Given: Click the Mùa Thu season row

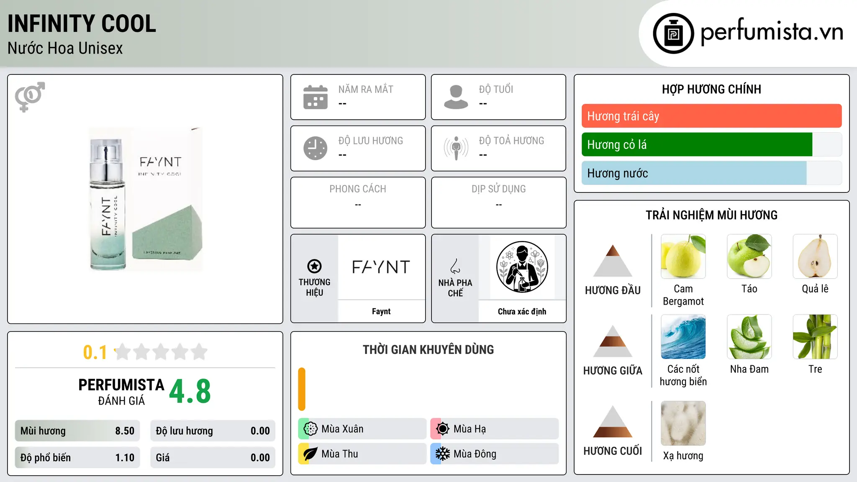Looking at the screenshot, I should 362,454.
